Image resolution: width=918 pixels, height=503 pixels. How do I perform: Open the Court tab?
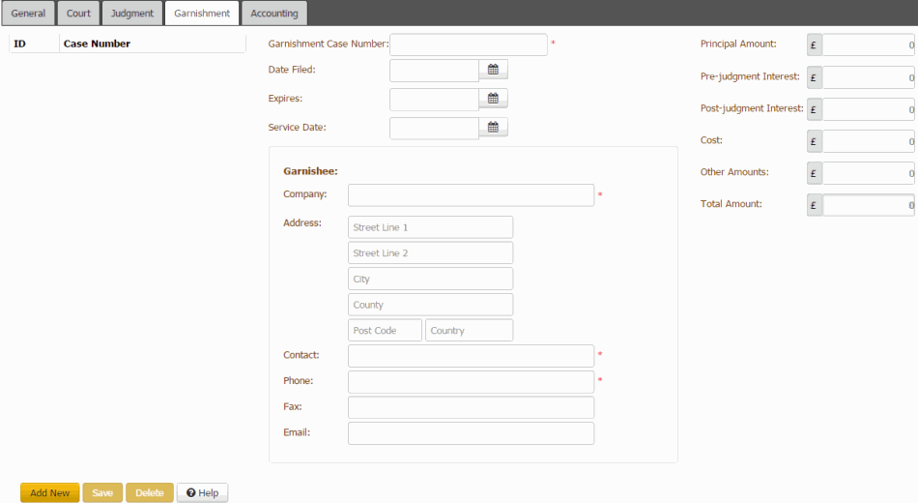[78, 14]
